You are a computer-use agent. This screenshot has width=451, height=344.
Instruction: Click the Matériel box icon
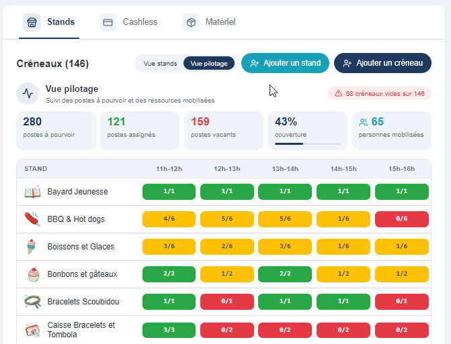191,22
